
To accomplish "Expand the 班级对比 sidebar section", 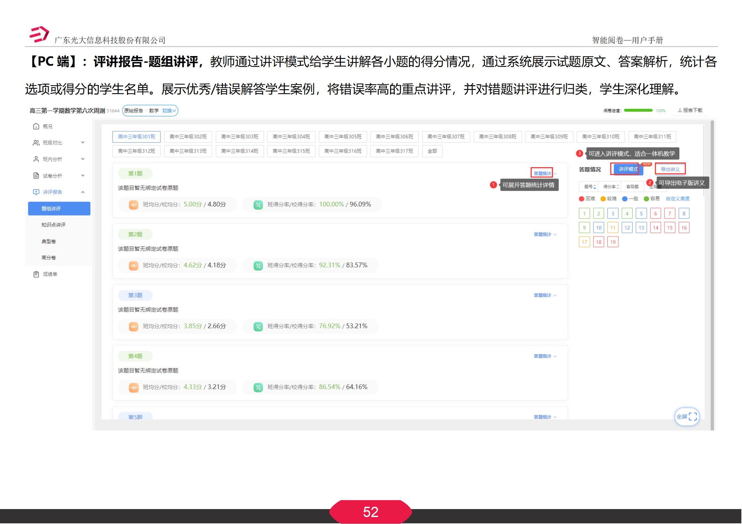I will point(82,143).
